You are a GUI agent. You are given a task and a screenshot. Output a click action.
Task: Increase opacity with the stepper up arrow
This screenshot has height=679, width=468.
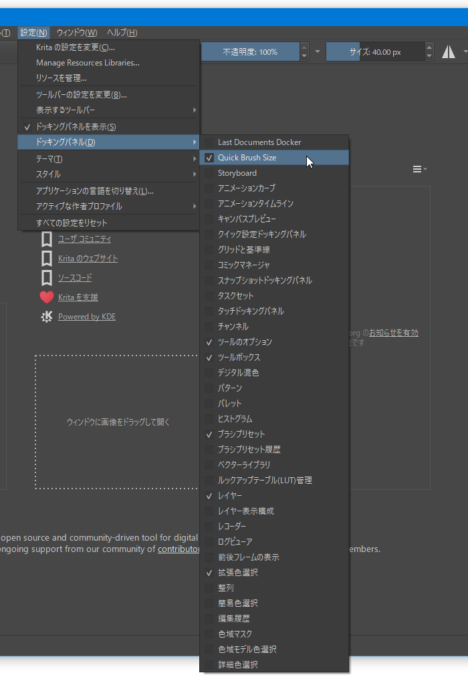(304, 47)
